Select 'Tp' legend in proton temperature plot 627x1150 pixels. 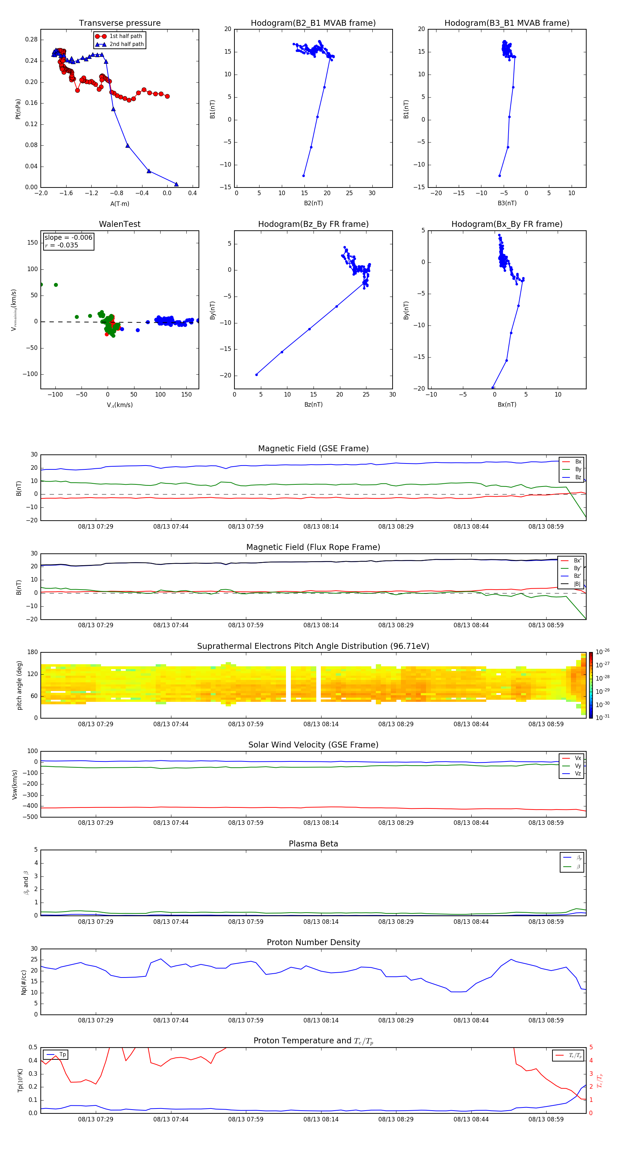coord(55,1055)
